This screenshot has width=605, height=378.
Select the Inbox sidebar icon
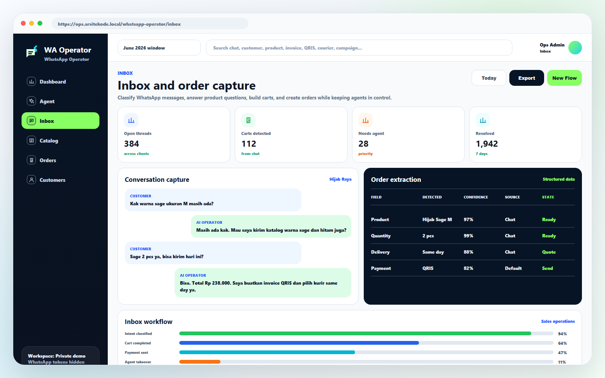click(x=31, y=121)
